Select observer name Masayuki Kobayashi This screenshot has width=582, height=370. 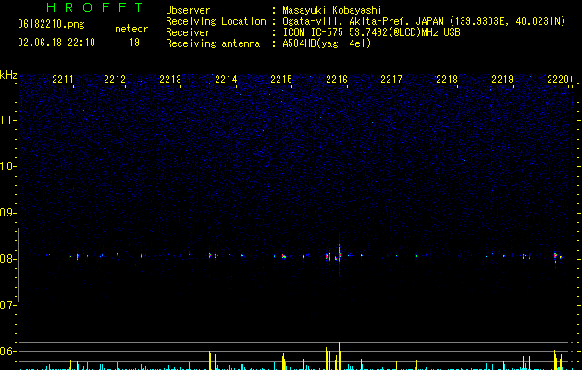click(332, 10)
